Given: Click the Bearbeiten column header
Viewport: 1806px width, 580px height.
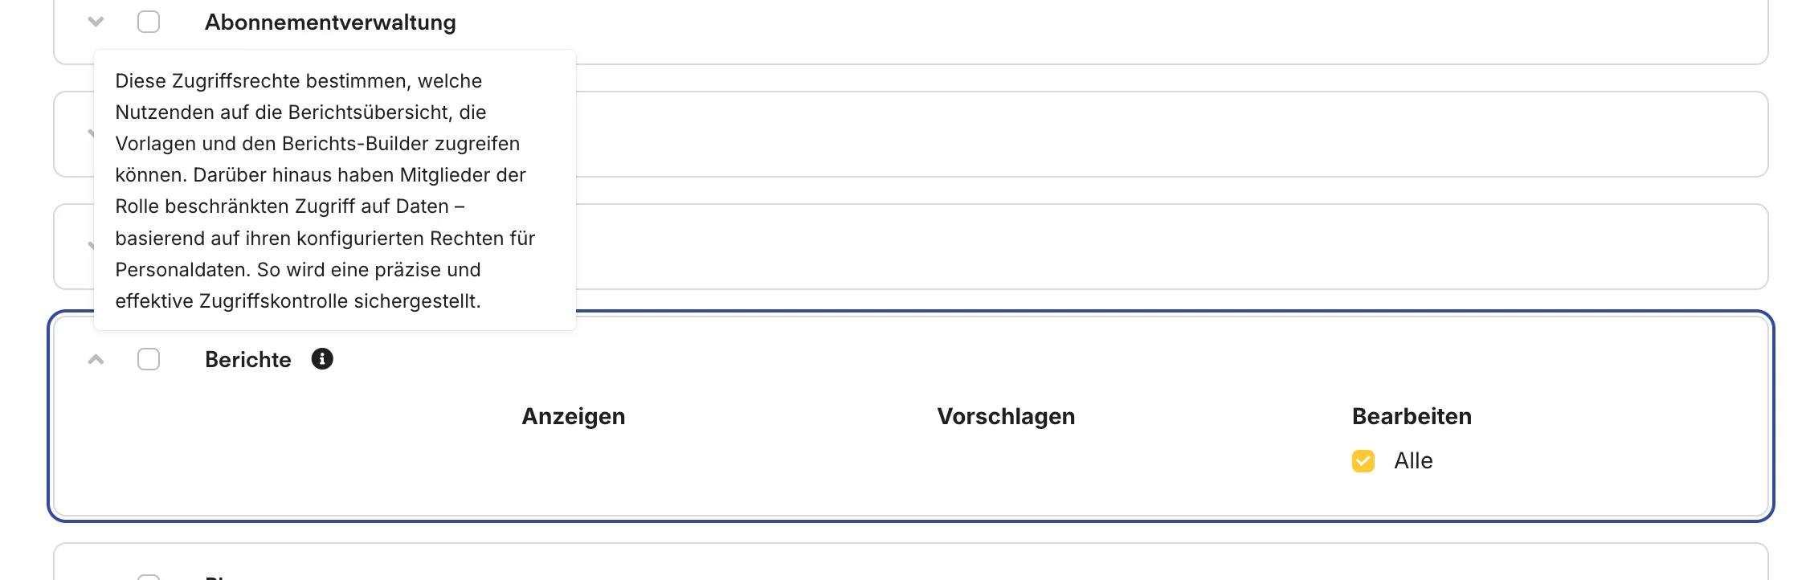Looking at the screenshot, I should click(x=1412, y=416).
